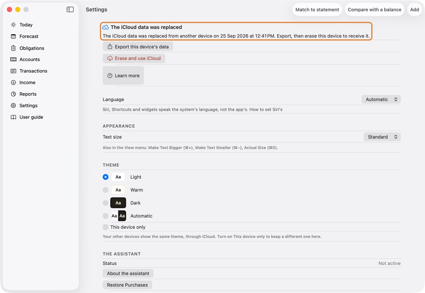Click the sidebar toggle icon
This screenshot has height=293, width=425.
[70, 9]
